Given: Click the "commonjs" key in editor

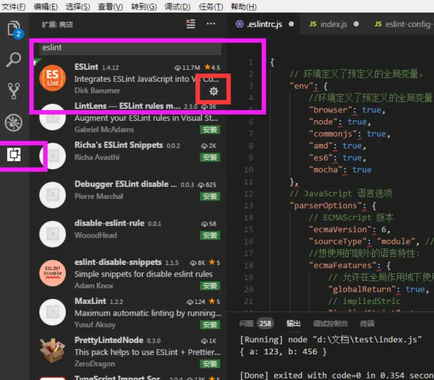Looking at the screenshot, I should click(x=333, y=134).
